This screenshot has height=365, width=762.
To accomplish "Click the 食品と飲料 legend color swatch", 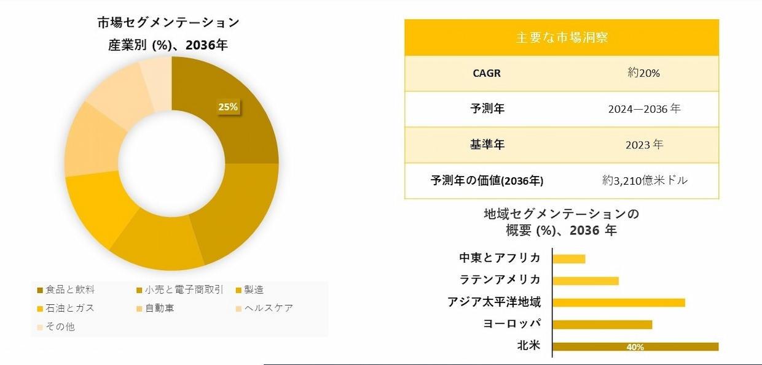I will (41, 290).
